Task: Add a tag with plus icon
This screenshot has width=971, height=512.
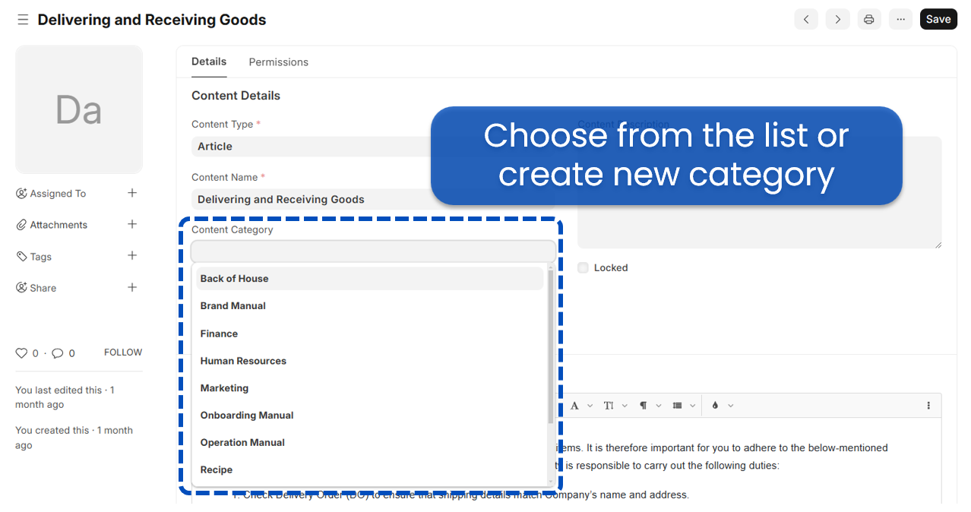Action: 132,256
